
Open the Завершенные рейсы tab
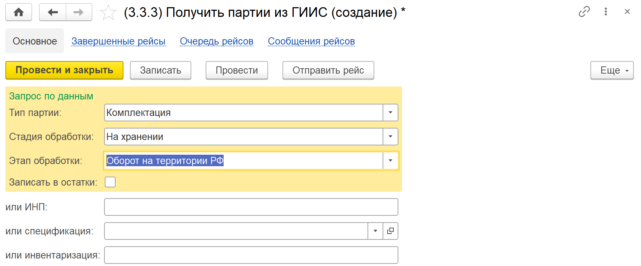pyautogui.click(x=118, y=41)
